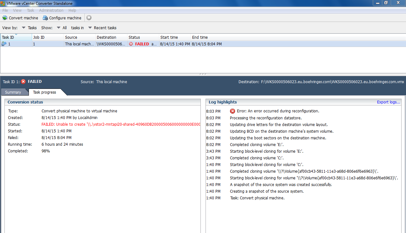The width and height of the screenshot is (406, 233).
Task: Open the Help menu
Action: pyautogui.click(x=72, y=10)
